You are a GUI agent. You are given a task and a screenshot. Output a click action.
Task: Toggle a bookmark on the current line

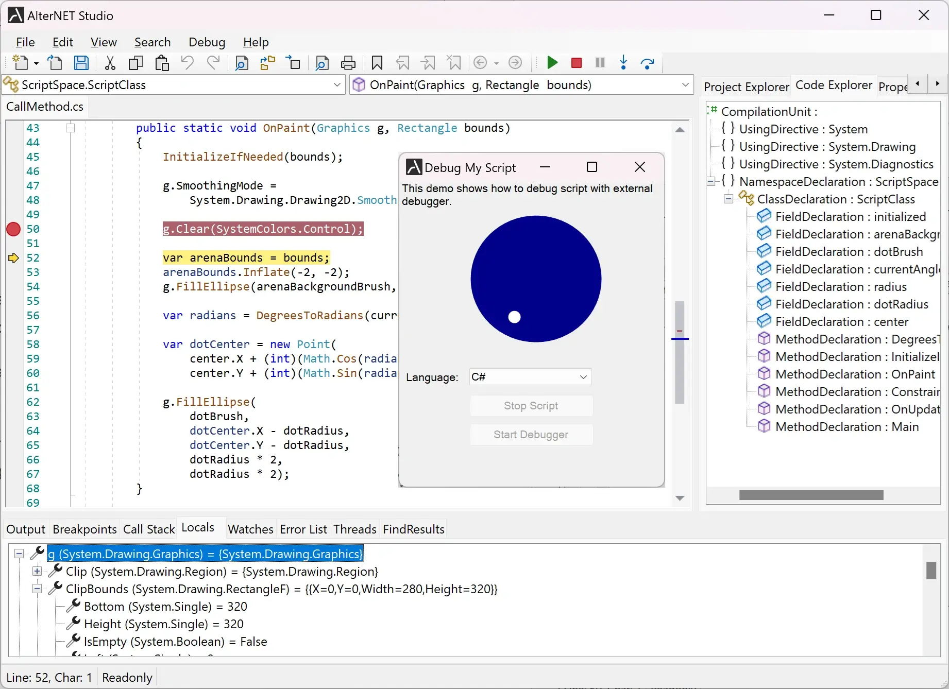click(x=377, y=63)
